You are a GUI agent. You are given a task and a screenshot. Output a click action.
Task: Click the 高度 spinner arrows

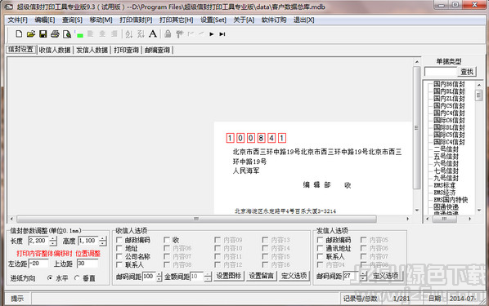click(102, 241)
